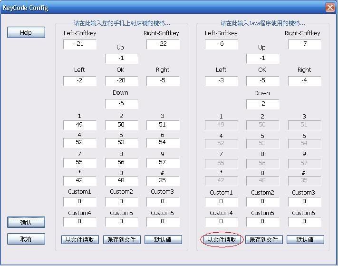
Task: Select phone Left-Softkey field showing -21
Action: (x=80, y=44)
